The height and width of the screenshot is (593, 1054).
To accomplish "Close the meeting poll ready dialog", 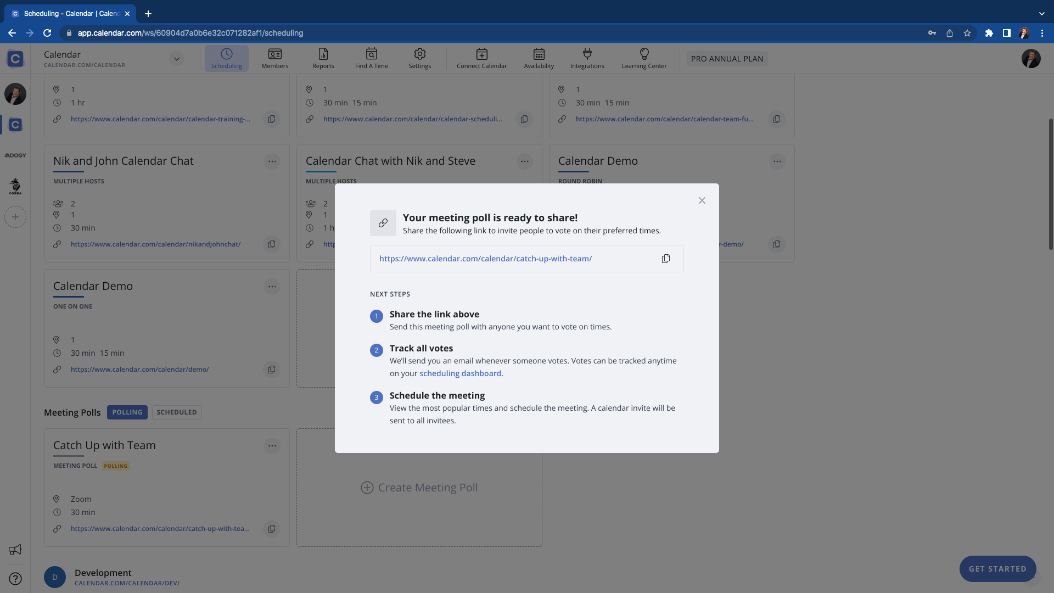I will coord(702,200).
